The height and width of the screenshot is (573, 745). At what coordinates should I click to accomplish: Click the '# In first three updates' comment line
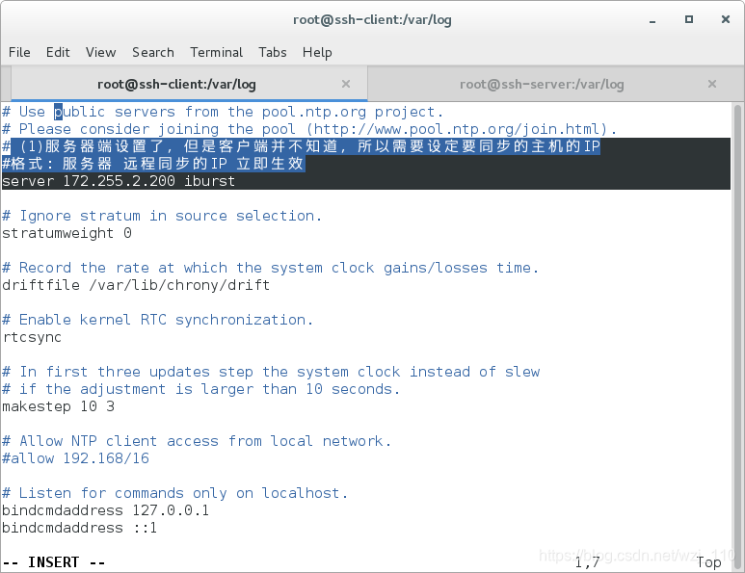pyautogui.click(x=271, y=372)
